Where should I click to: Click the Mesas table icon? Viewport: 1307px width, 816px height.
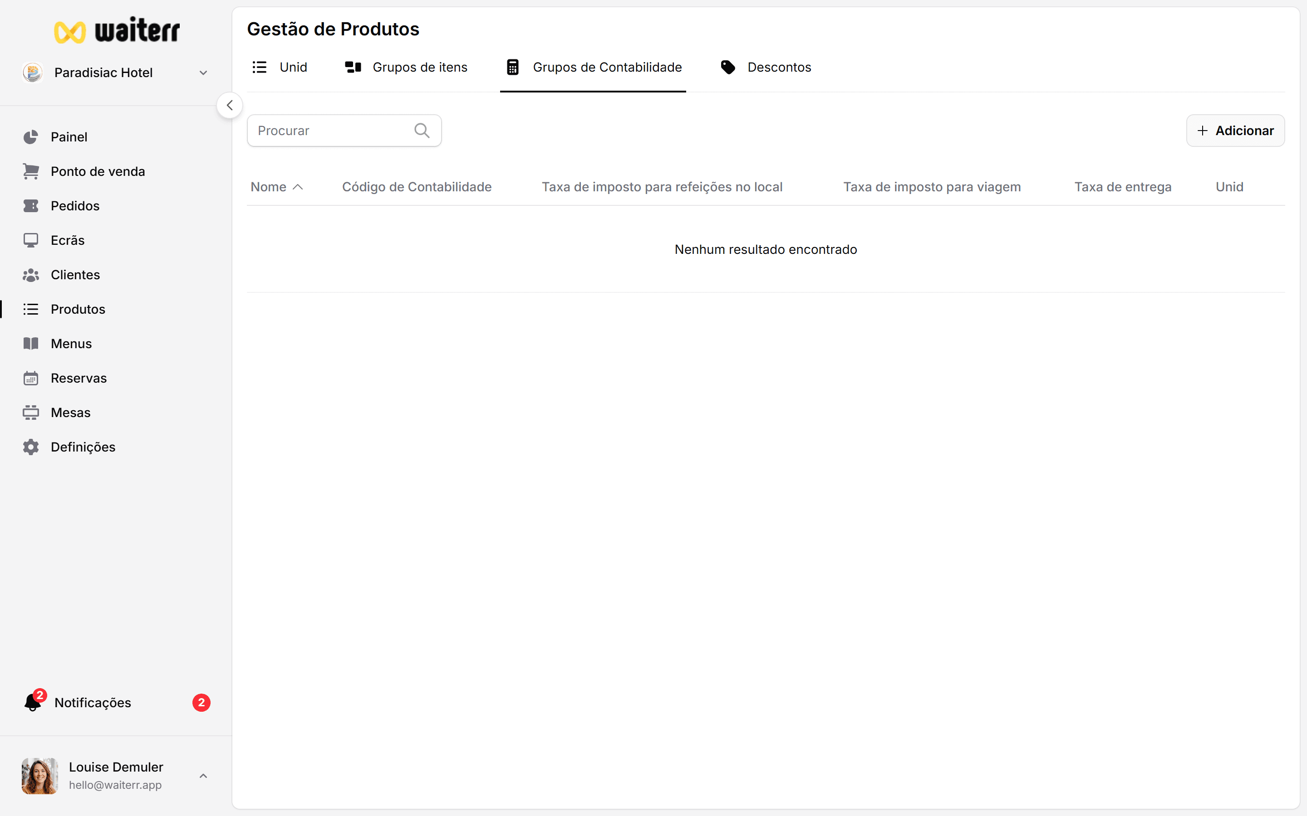[31, 413]
